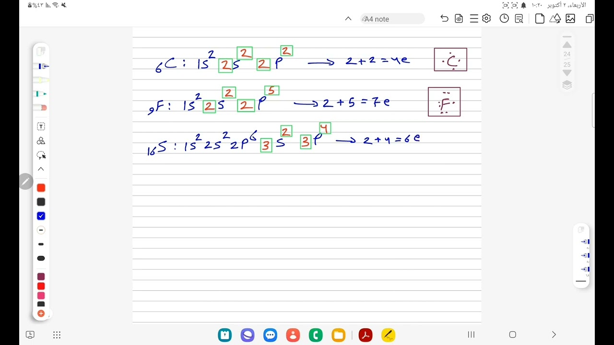The width and height of the screenshot is (614, 345).
Task: Open the toolbar top handle icon
Action: tap(41, 51)
